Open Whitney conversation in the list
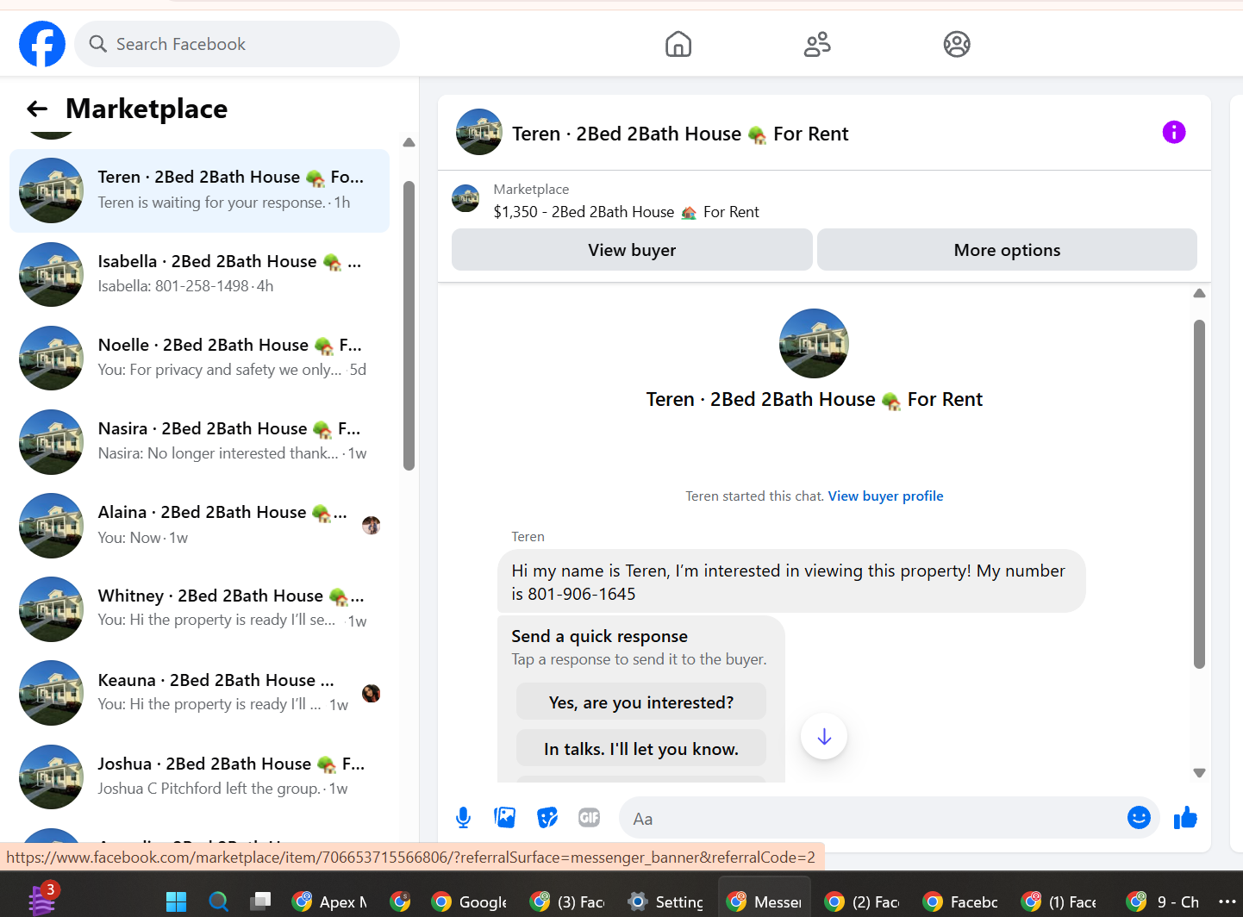Image resolution: width=1243 pixels, height=917 pixels. (199, 608)
